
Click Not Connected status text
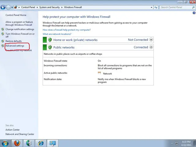point(138,40)
